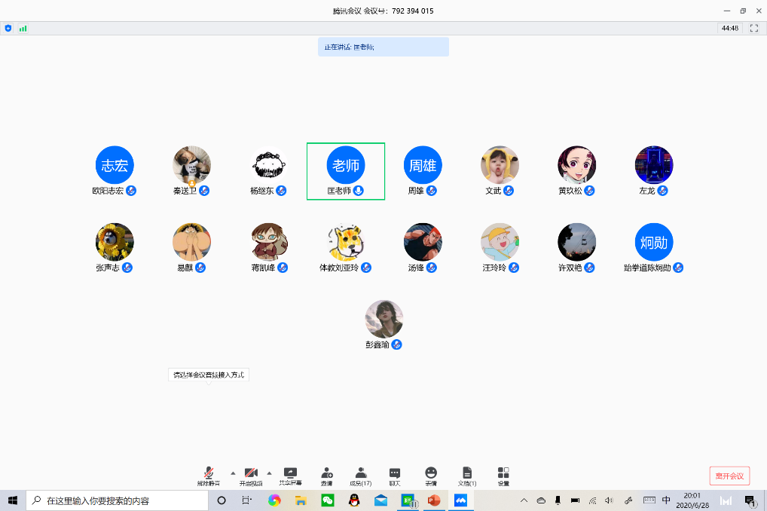Screen dimensions: 767x511
Task: Start screen sharing with 共享屏幕
Action: tap(290, 476)
